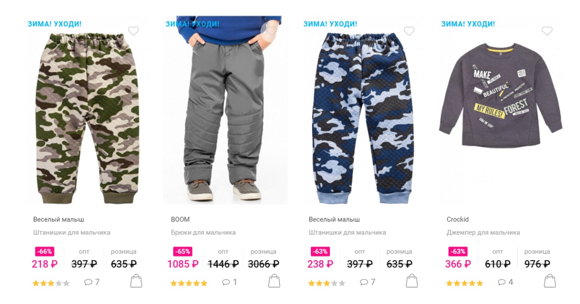Click the 'ЗИМА! УХОДИ!' label above the jumper
This screenshot has width=580, height=304.
468,24
